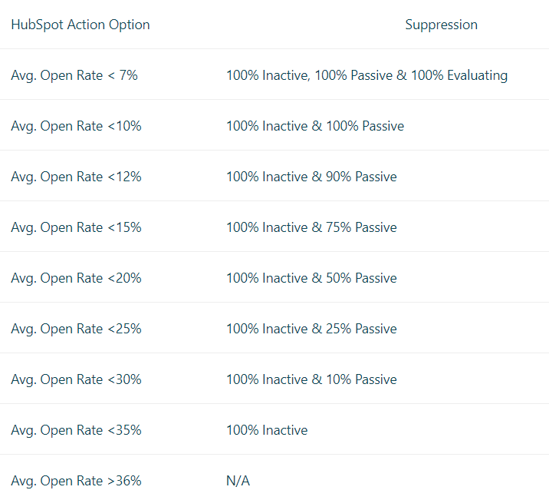Click the 100% Evaluating suppression text

(459, 75)
